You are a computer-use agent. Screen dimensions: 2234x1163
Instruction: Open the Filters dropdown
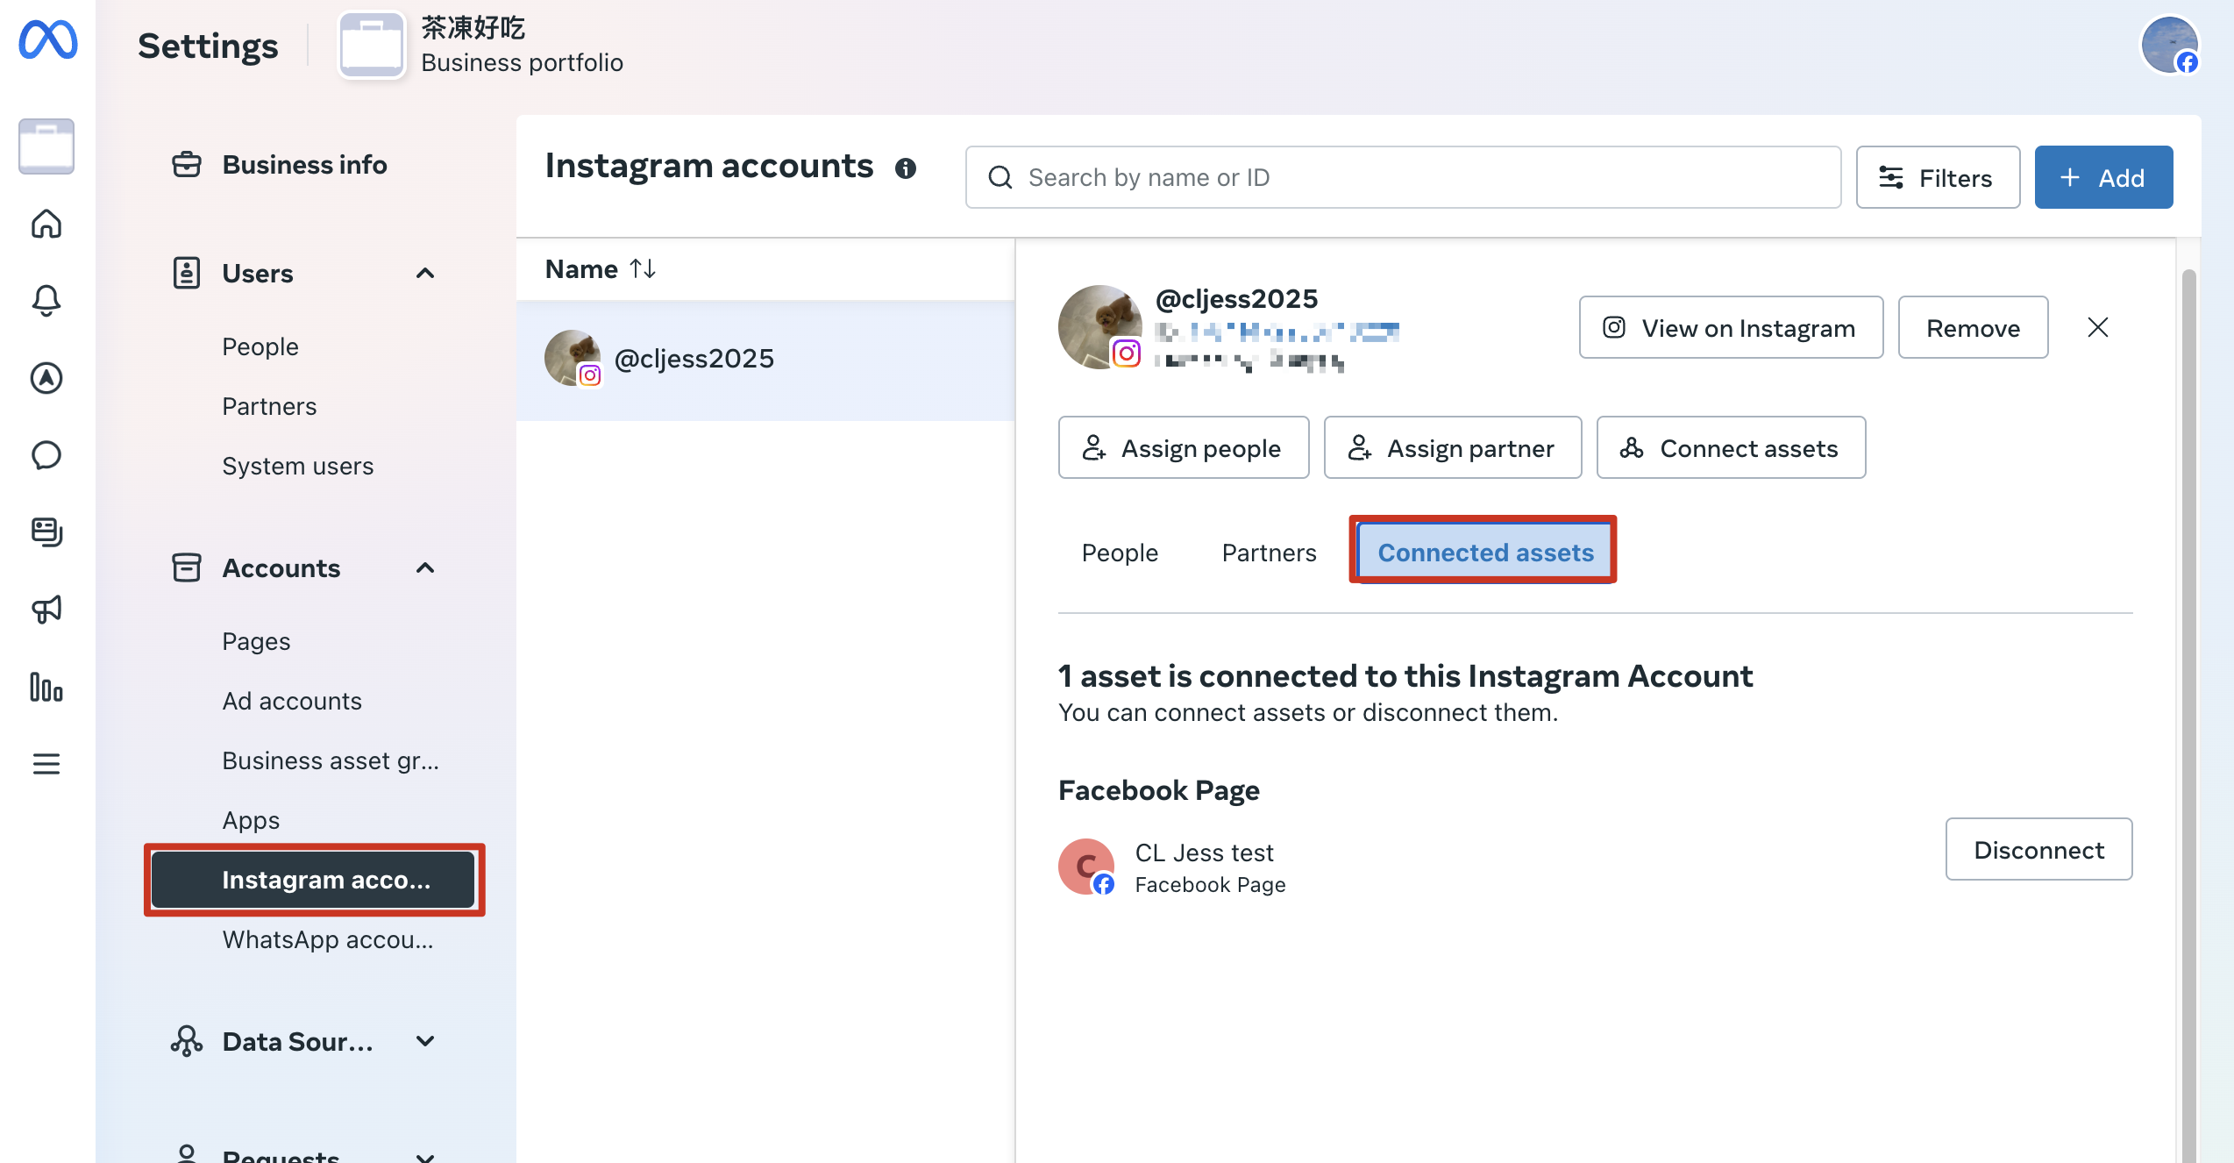(x=1939, y=177)
